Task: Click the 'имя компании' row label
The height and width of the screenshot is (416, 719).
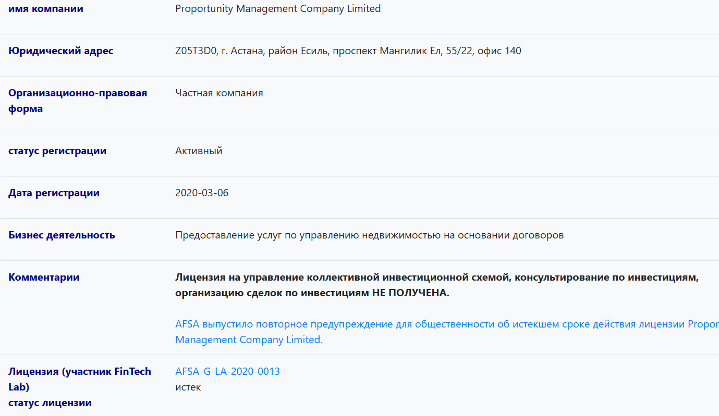Action: 46,9
